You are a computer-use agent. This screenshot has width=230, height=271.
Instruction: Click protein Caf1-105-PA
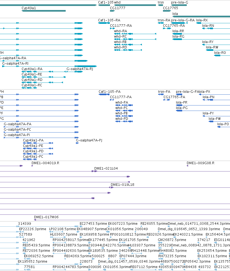[x=109, y=92]
